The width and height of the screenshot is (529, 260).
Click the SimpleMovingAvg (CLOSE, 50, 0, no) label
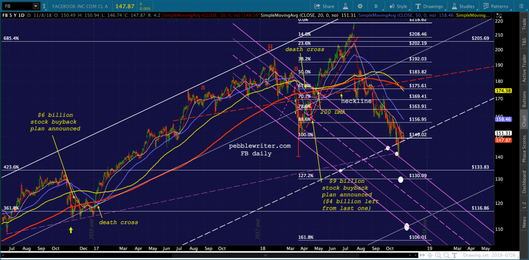tap(398, 15)
